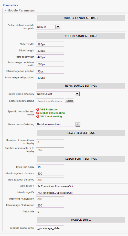Open News items category dropdown
The image size is (128, 236).
[77, 94]
